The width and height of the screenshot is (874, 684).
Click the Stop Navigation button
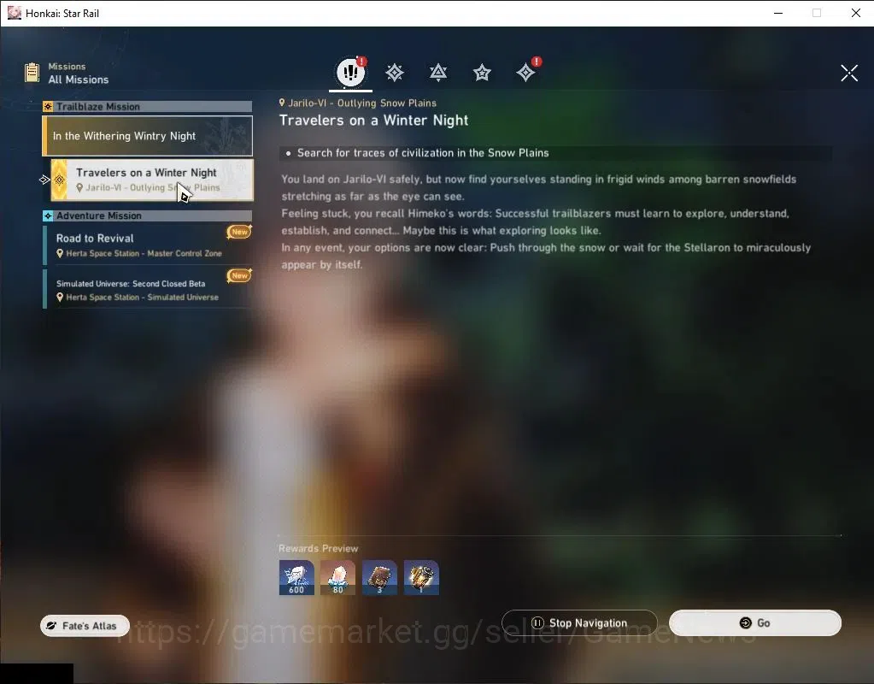click(x=580, y=622)
